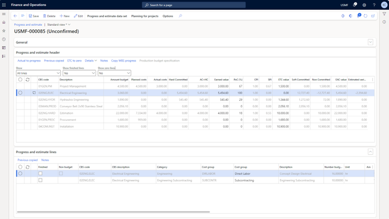Click Delete in the action bar
This screenshot has height=219, width=389.
pyautogui.click(x=49, y=16)
